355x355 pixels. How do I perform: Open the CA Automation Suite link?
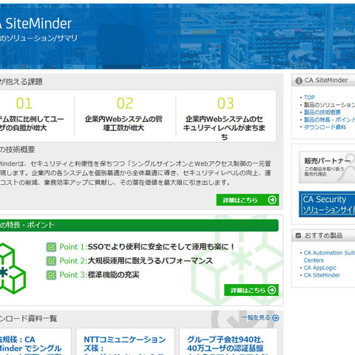point(329,257)
